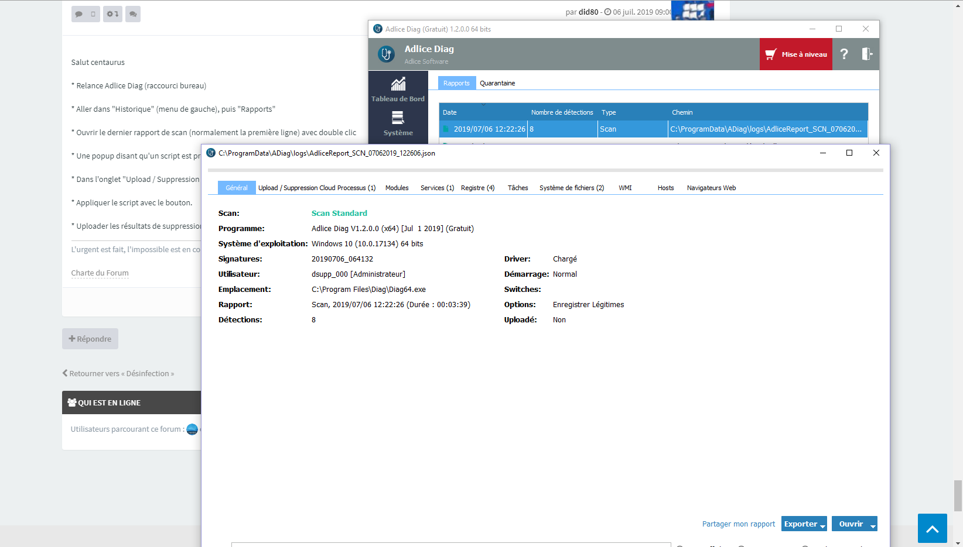Click the Enregistrer Légitimes option value
The image size is (963, 547).
click(588, 305)
